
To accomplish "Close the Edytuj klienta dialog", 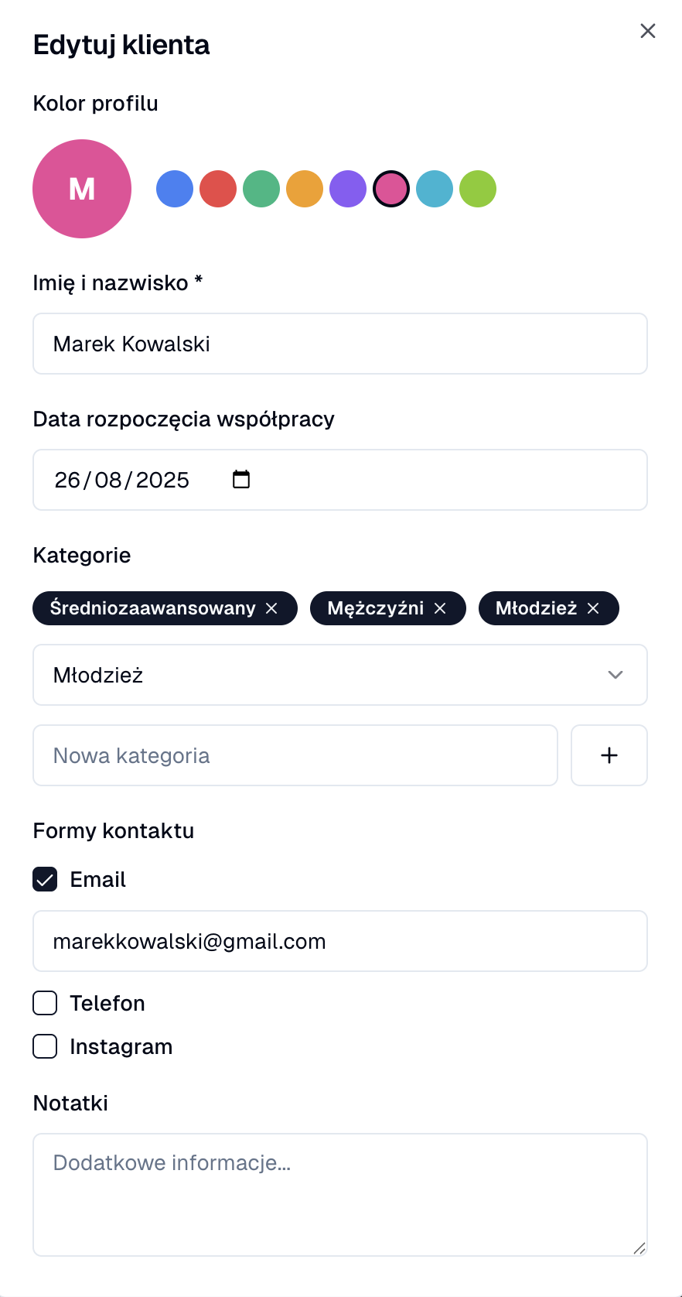I will [647, 31].
